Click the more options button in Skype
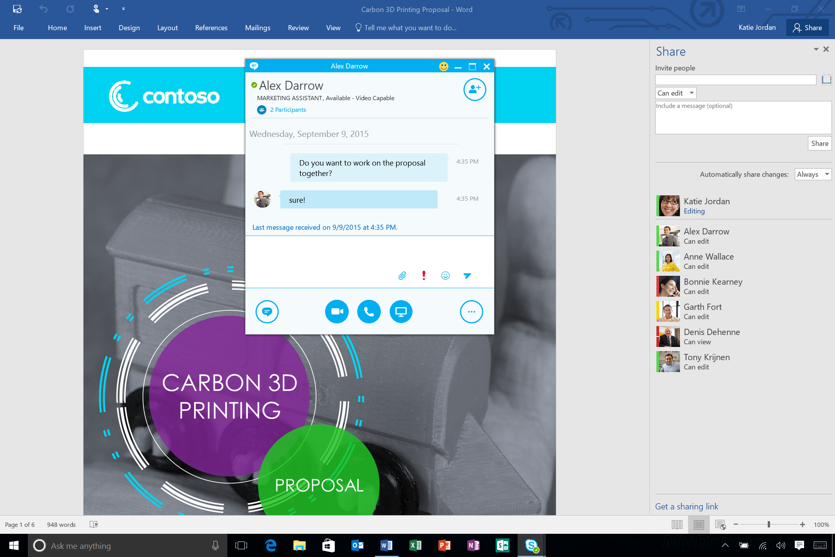Image resolution: width=835 pixels, height=557 pixels. click(x=471, y=311)
